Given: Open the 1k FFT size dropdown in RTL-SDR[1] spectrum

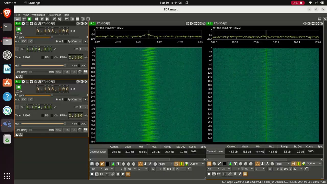Looking at the screenshot, I should [x=109, y=169].
